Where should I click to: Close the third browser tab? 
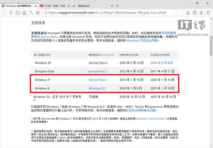pyautogui.click(x=112, y=6)
